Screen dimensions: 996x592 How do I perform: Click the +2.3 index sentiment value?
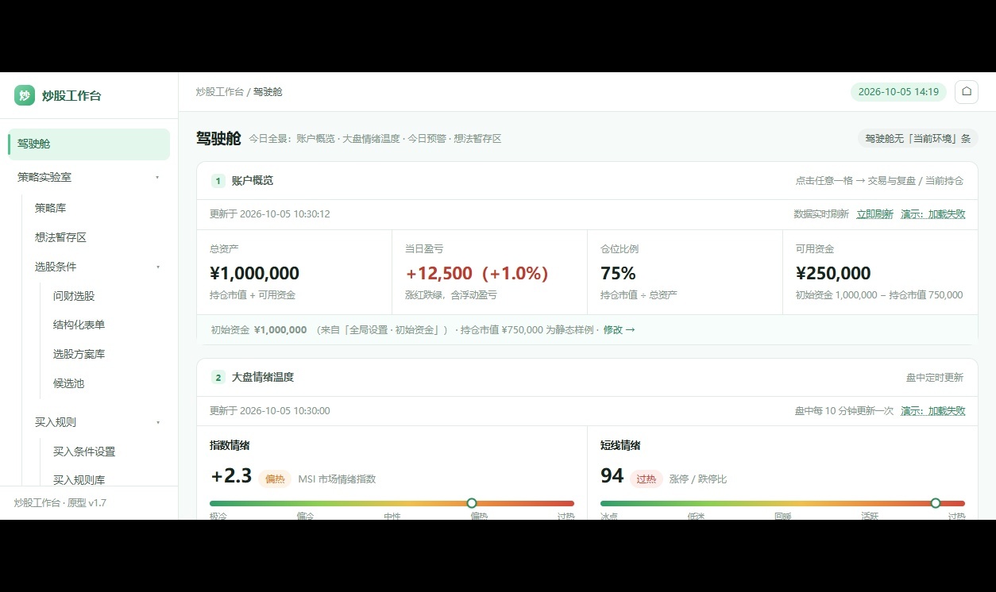[231, 476]
